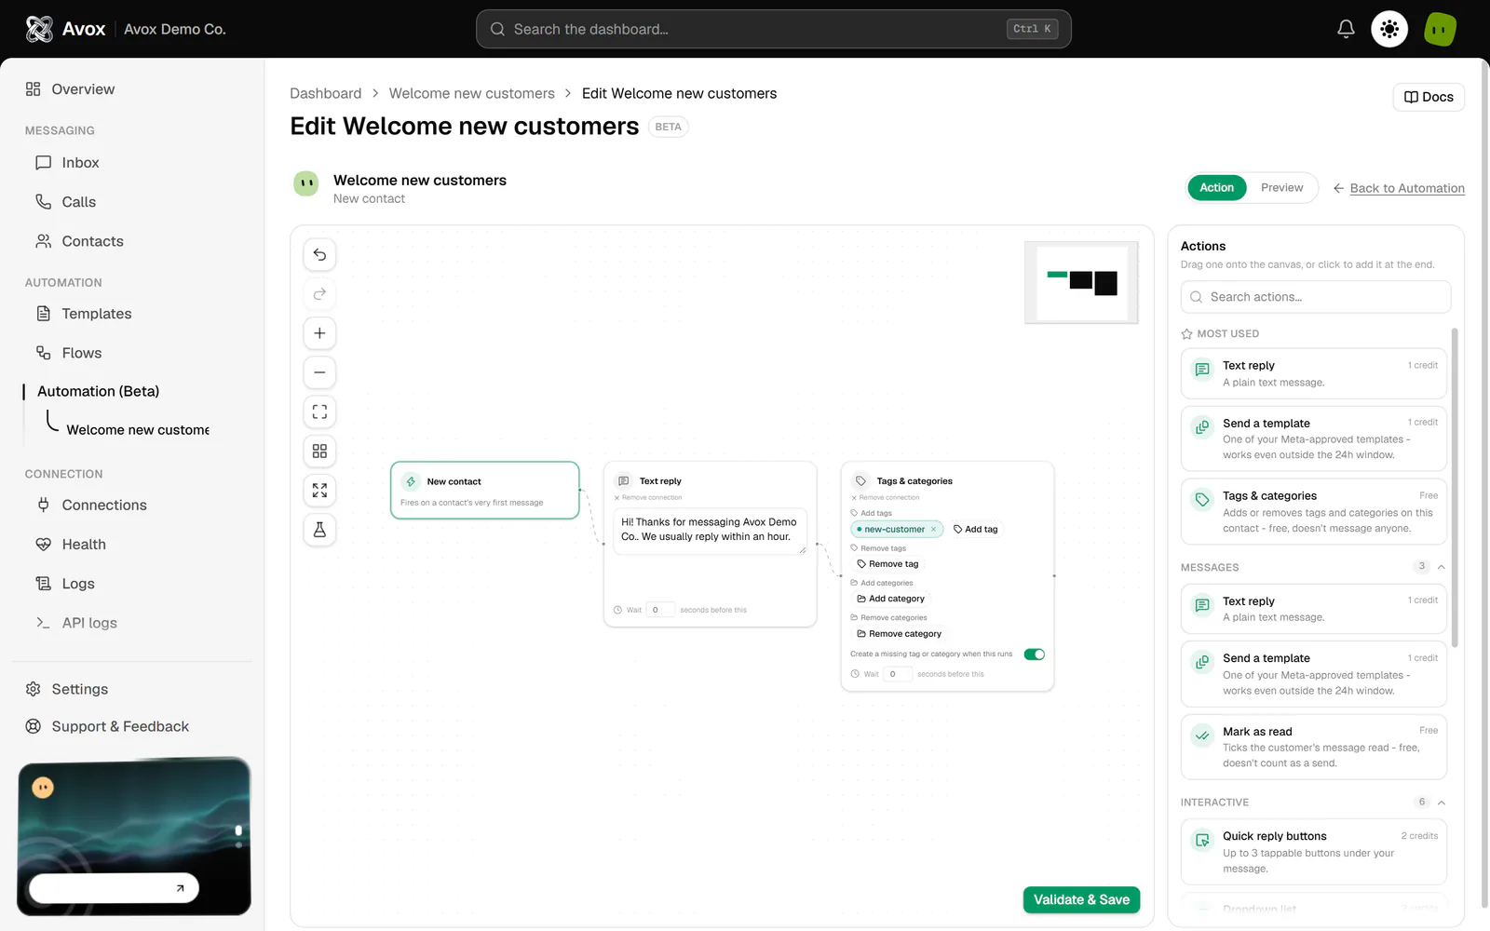
Task: Click Remove category in Tags node
Action: (x=899, y=634)
